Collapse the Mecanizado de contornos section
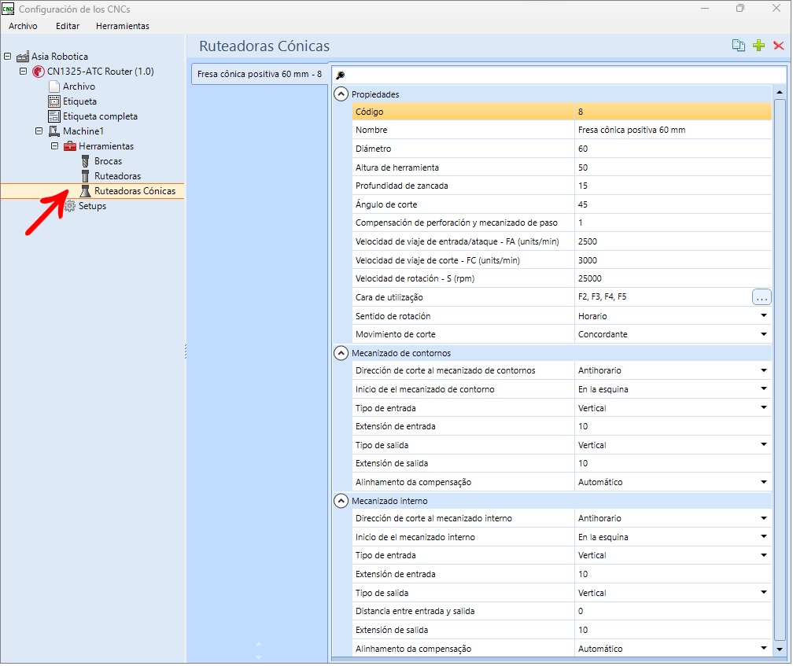Viewport: 793px width, 666px height. click(341, 353)
